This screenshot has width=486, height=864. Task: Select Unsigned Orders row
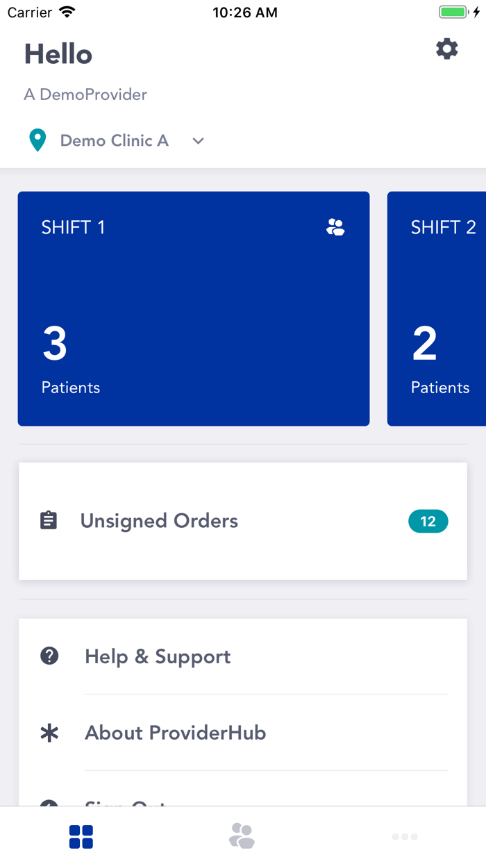(x=242, y=520)
